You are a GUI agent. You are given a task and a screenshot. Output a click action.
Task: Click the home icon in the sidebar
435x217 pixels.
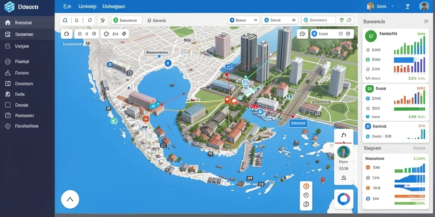8,23
